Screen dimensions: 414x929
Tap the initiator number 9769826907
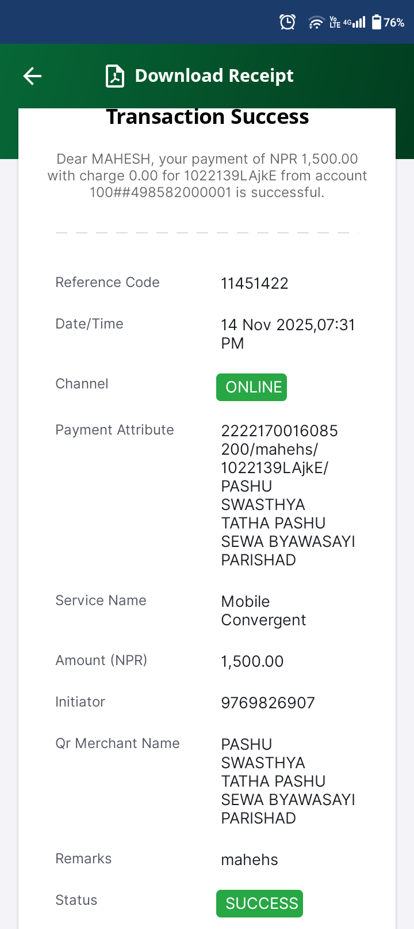coord(268,703)
